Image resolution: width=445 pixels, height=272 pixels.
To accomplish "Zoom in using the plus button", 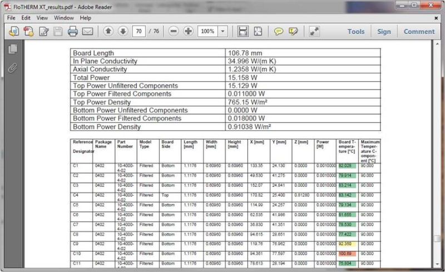I will coord(188,32).
